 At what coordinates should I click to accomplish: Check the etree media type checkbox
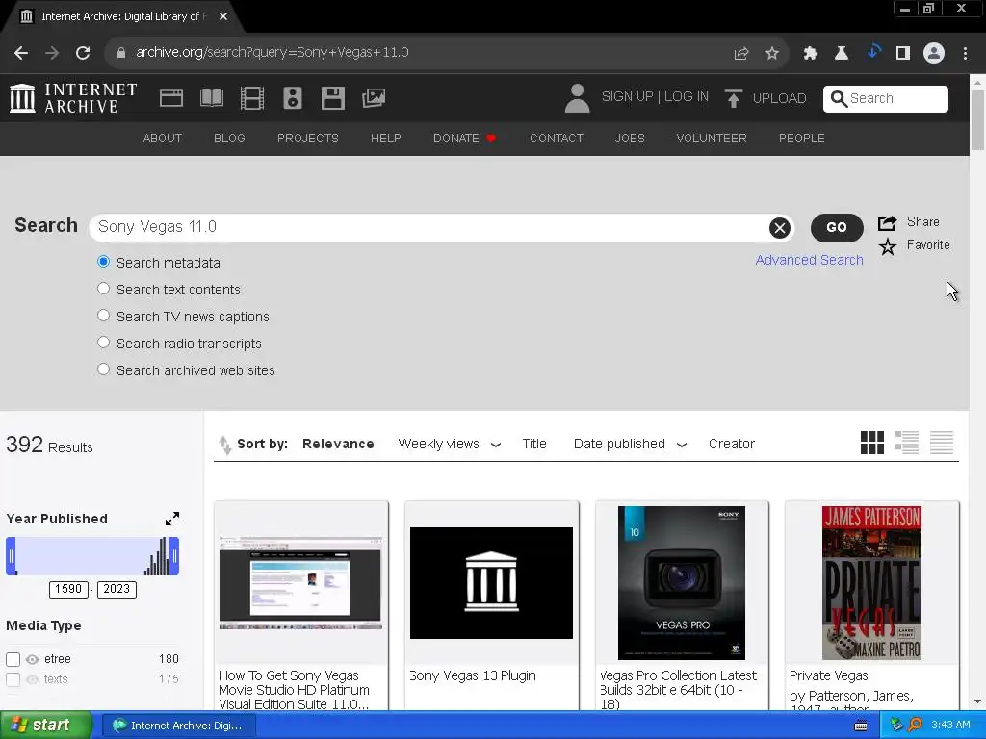coord(13,659)
